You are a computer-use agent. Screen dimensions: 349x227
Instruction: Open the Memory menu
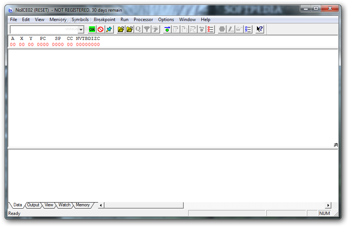coord(58,20)
